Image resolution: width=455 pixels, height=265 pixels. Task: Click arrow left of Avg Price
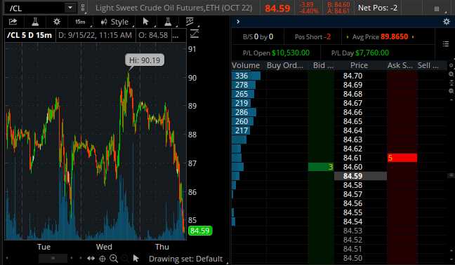[348, 36]
